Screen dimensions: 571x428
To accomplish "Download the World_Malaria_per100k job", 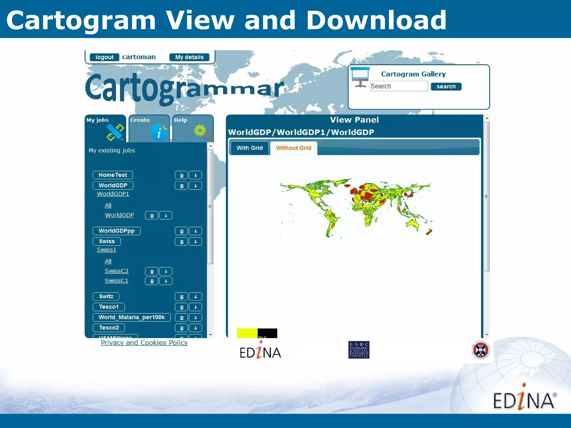I will click(195, 318).
